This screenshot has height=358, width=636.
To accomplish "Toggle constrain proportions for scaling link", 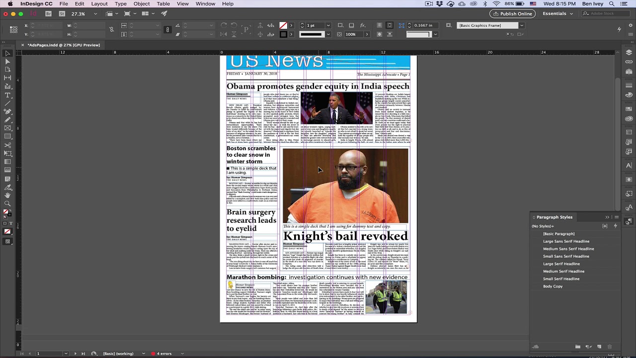I will (167, 30).
